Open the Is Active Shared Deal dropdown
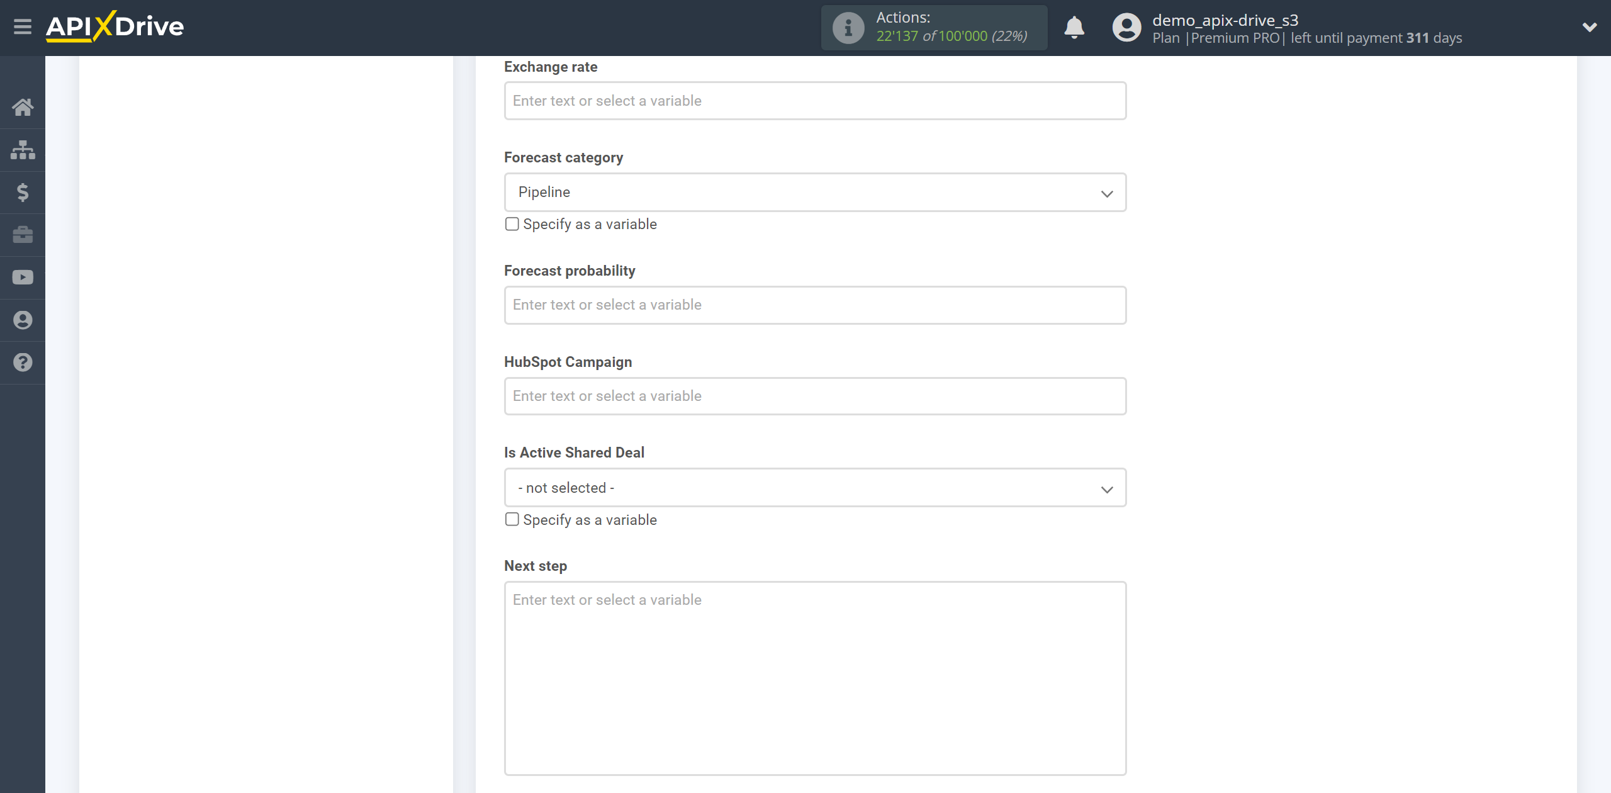 point(815,488)
